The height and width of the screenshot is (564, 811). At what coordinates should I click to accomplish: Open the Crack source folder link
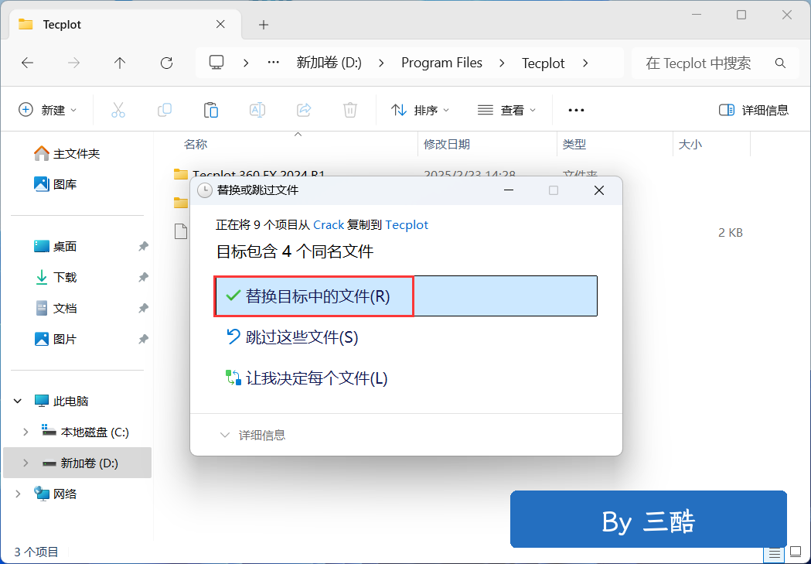click(329, 225)
